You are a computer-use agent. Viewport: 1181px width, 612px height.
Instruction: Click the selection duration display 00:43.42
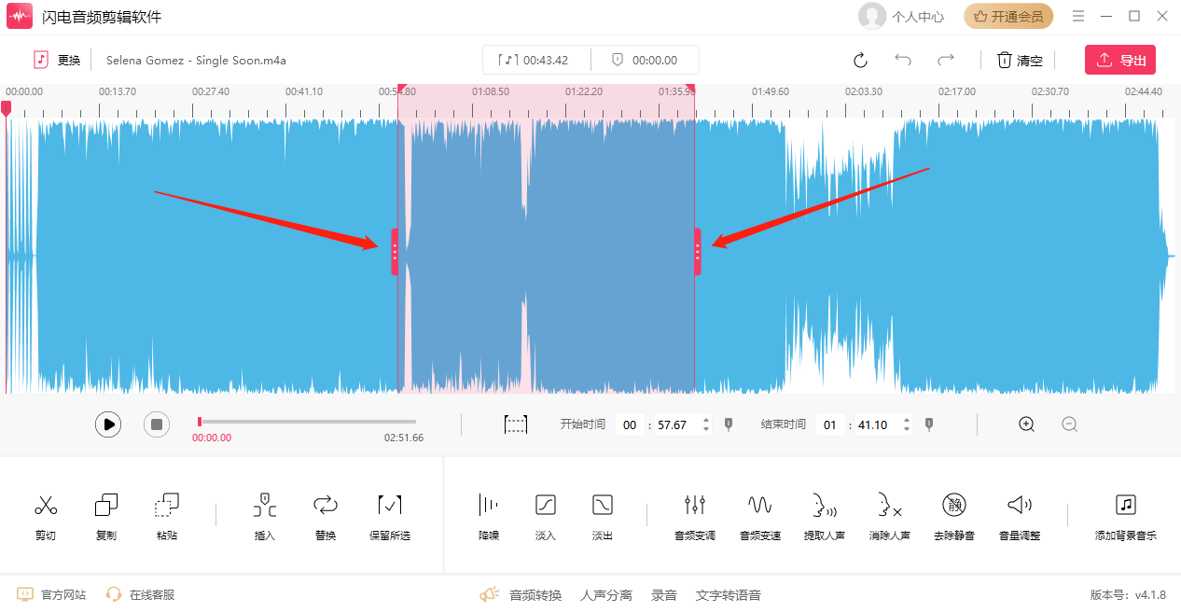pyautogui.click(x=536, y=60)
